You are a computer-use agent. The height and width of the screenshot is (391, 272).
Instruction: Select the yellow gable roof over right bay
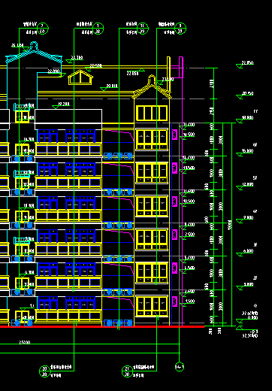[x=152, y=86]
